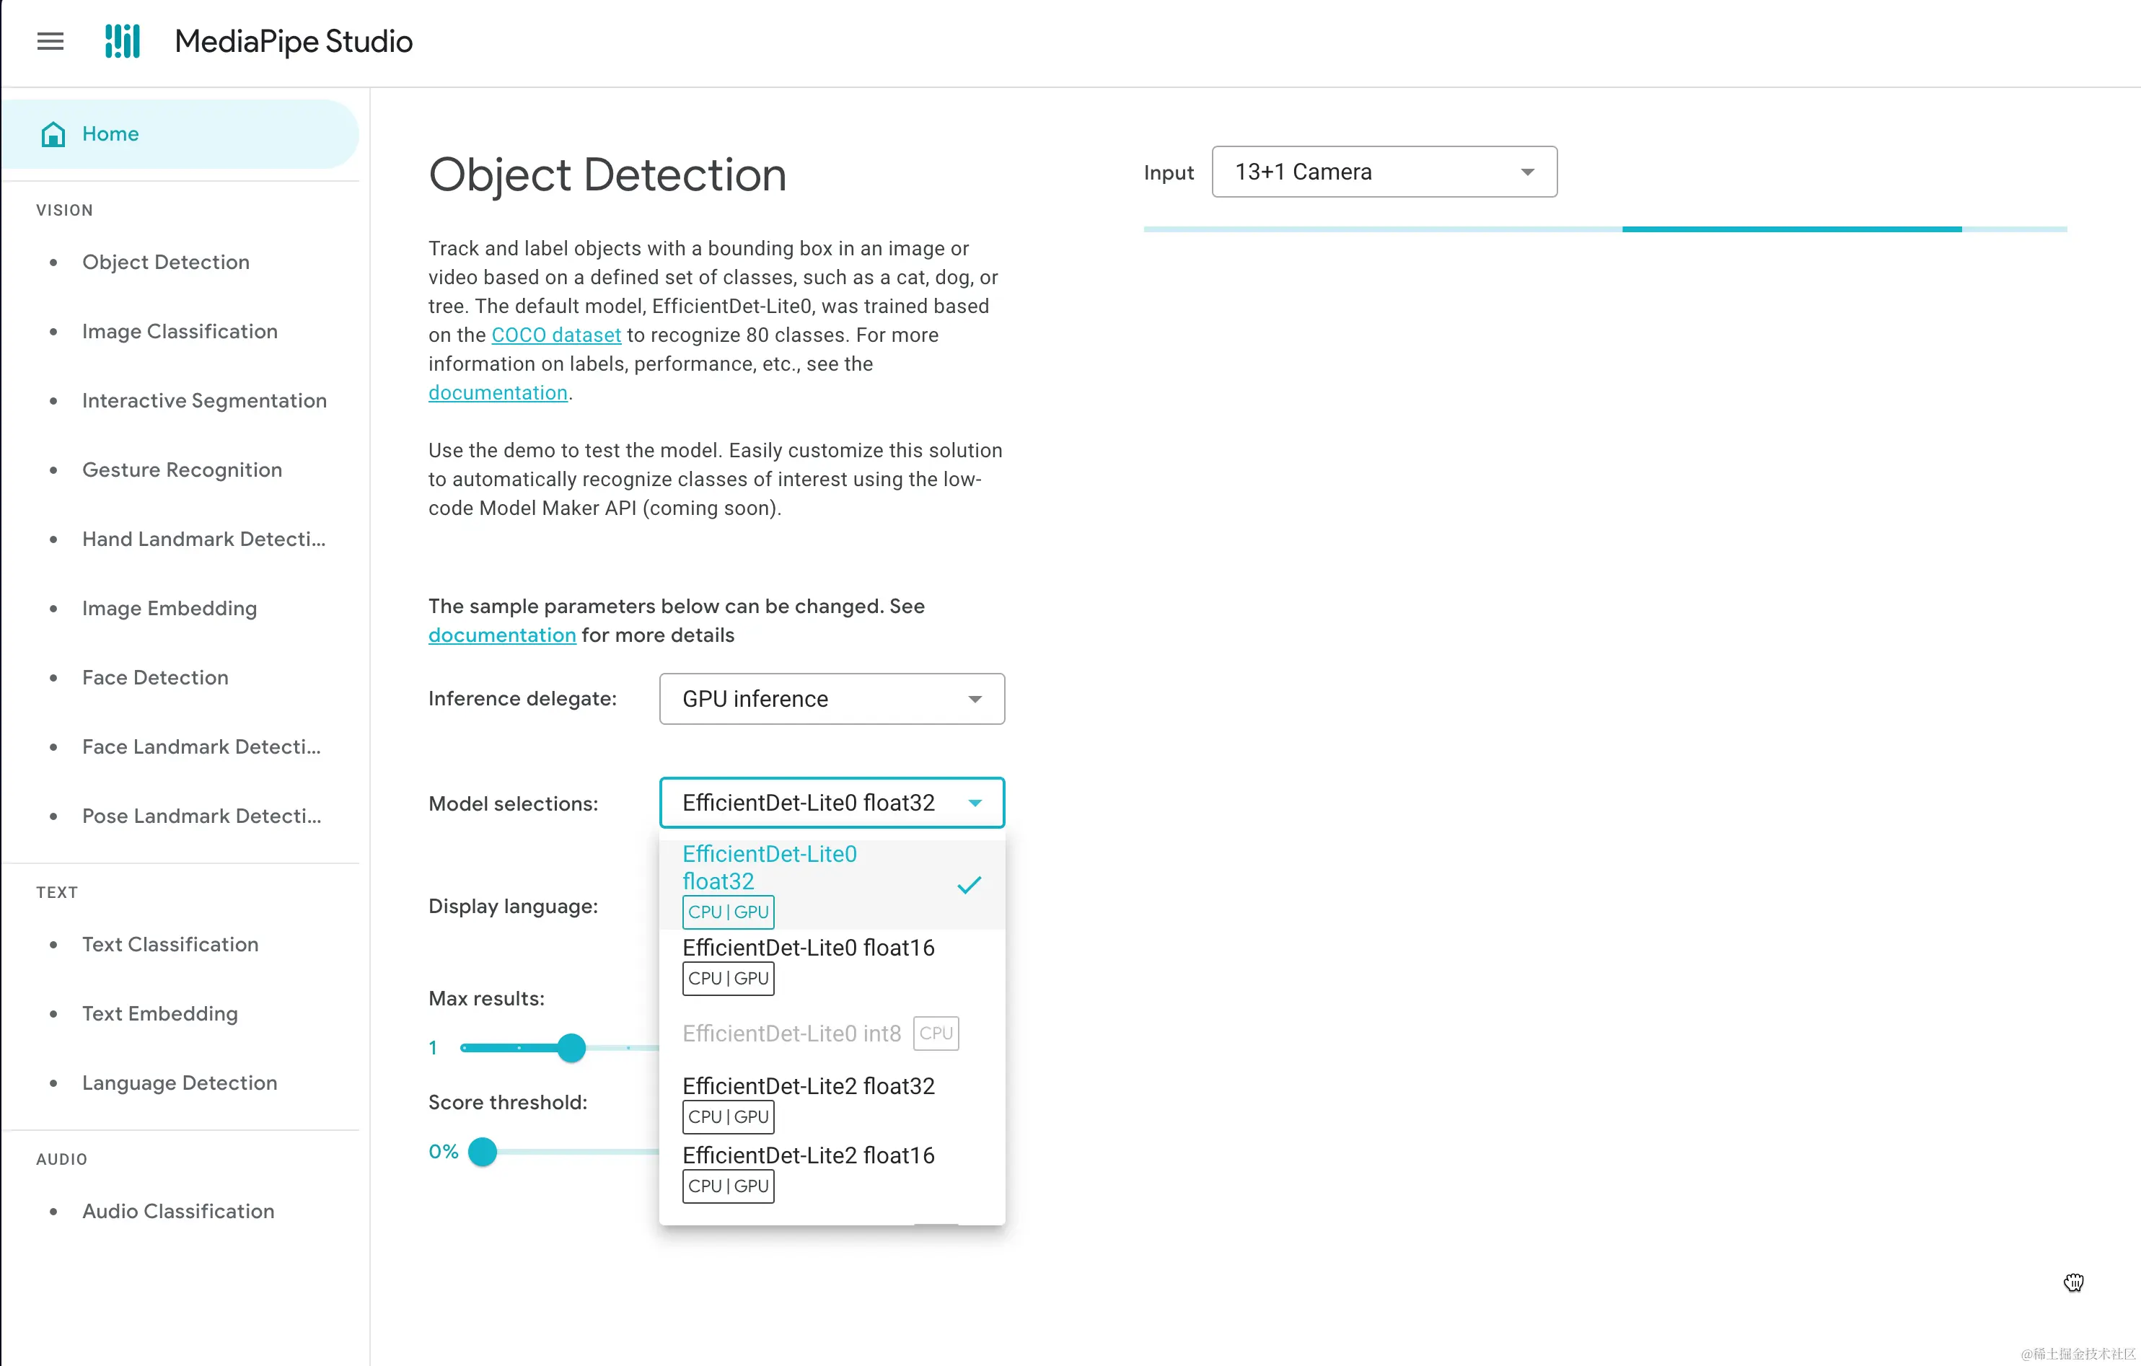Expand the Inference delegate dropdown
This screenshot has width=2141, height=1366.
[831, 700]
